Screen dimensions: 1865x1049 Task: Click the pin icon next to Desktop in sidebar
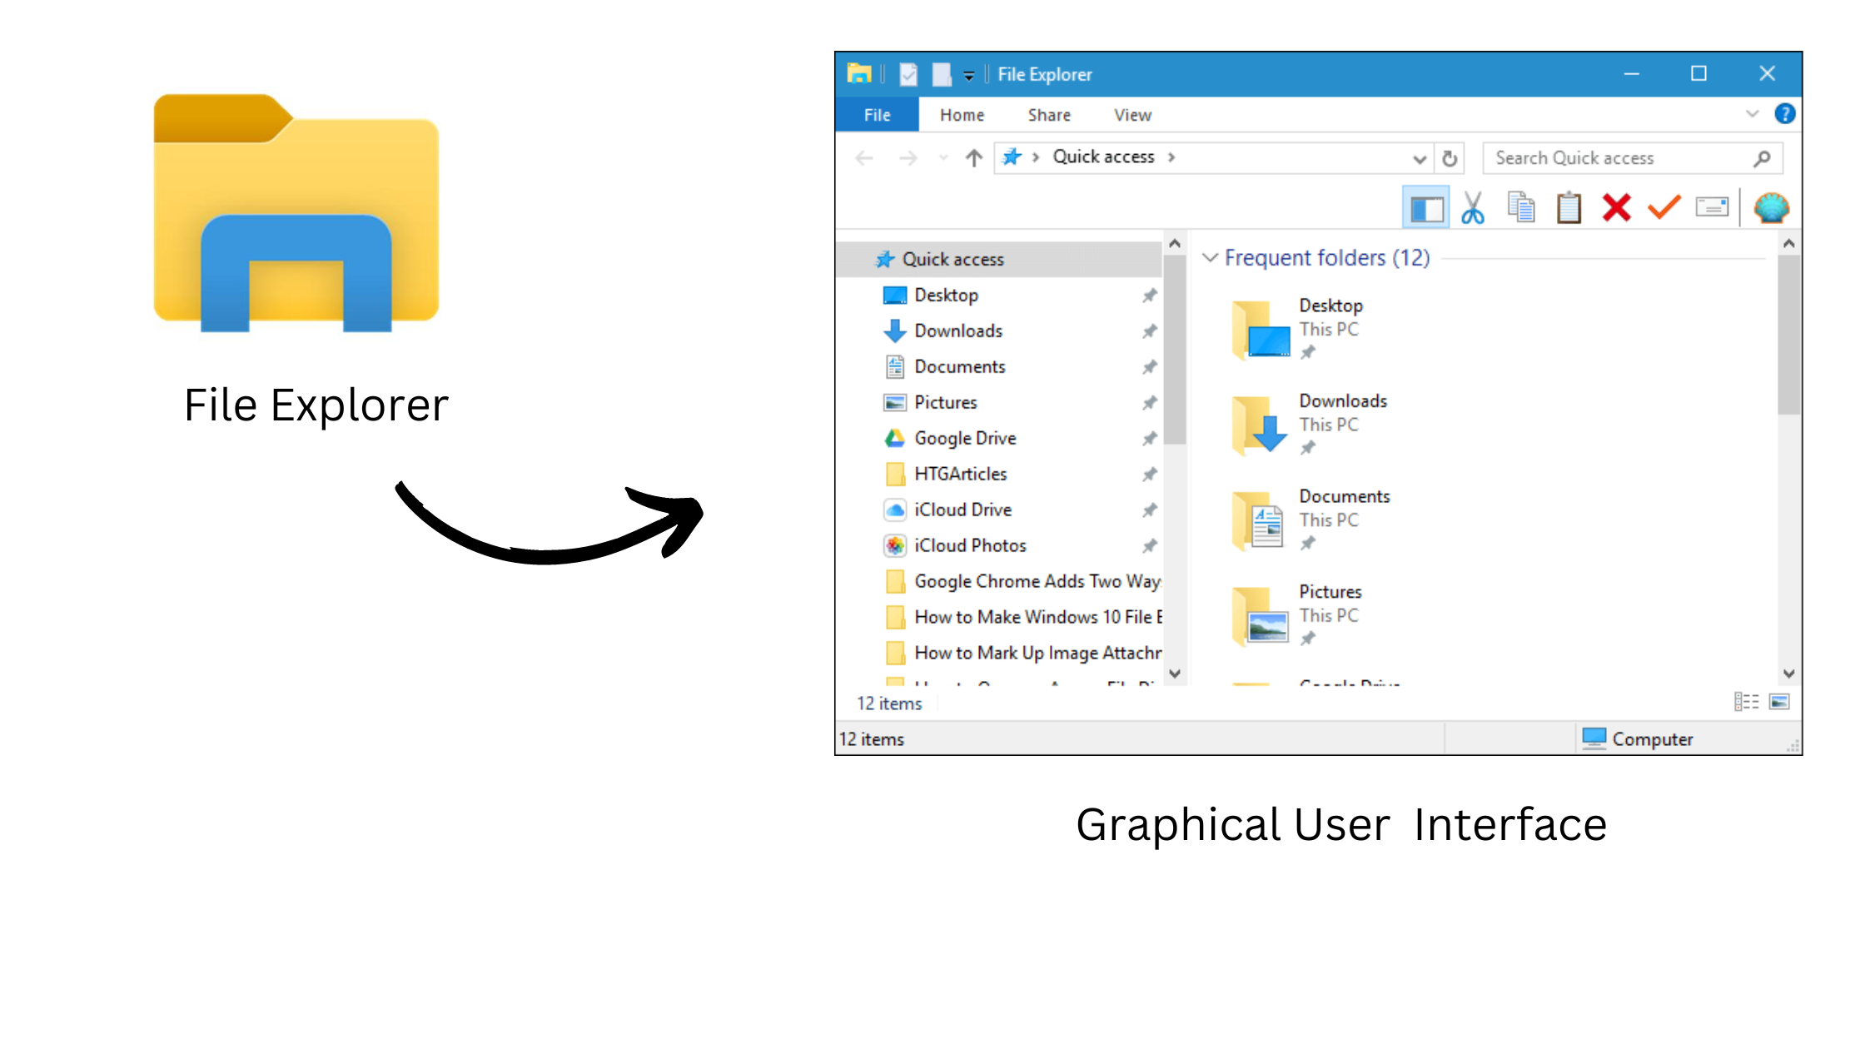(x=1149, y=296)
